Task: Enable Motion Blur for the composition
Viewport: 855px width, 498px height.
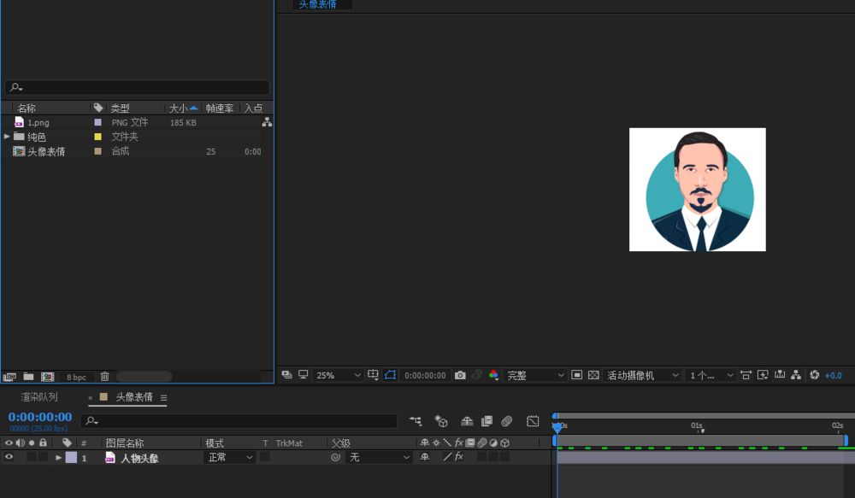Action: point(506,420)
